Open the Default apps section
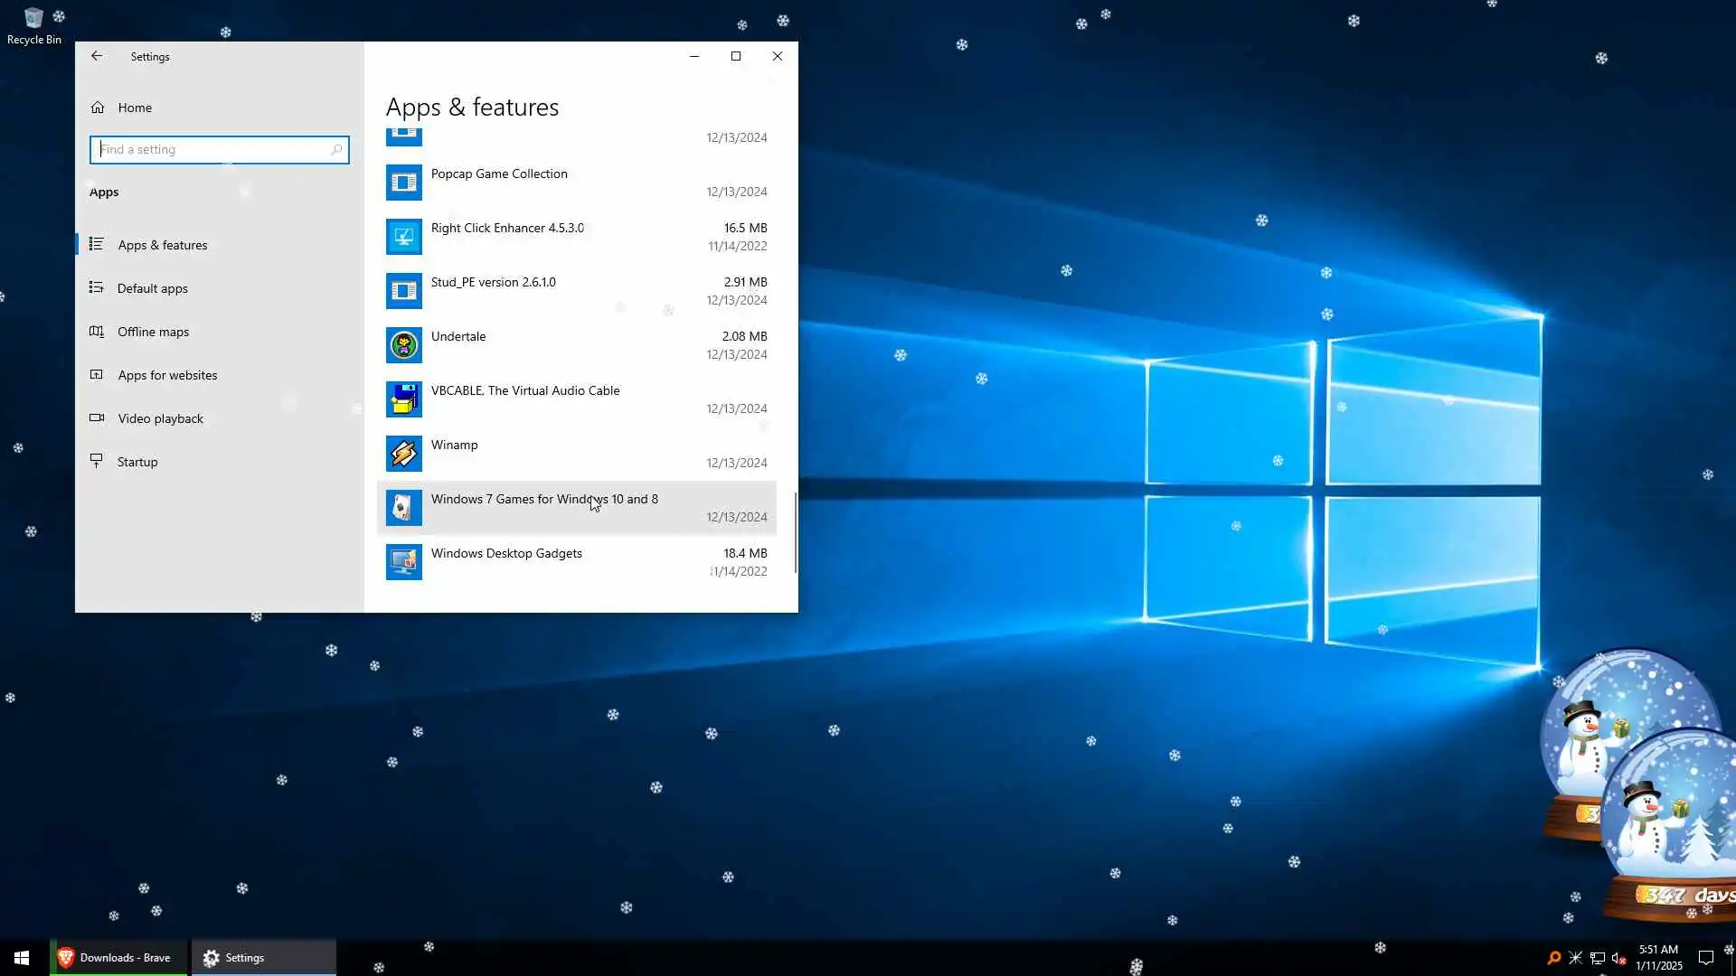This screenshot has height=976, width=1736. click(152, 288)
